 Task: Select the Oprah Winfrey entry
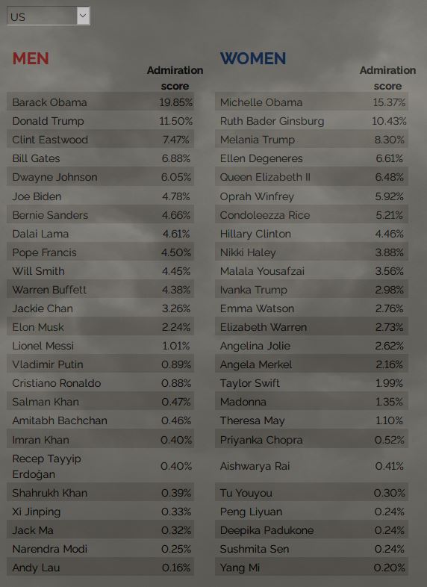pyautogui.click(x=311, y=196)
